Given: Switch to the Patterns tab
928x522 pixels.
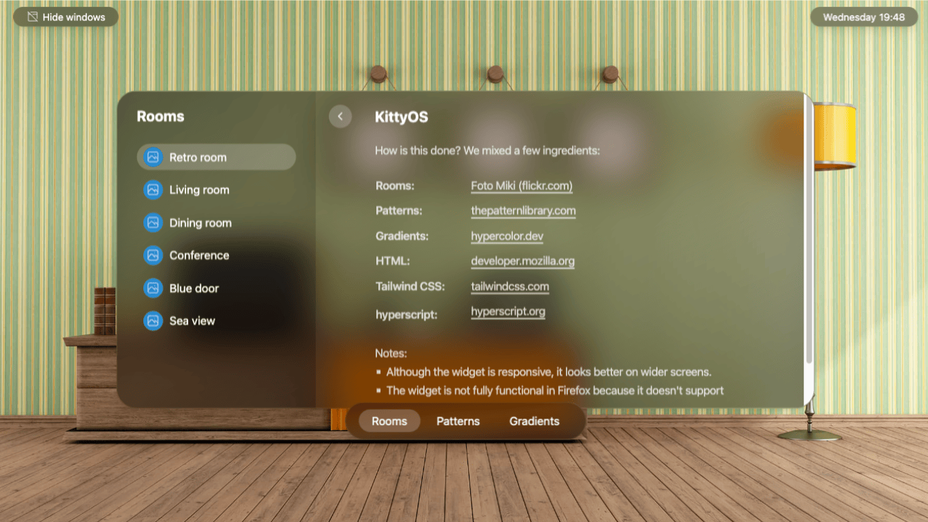Looking at the screenshot, I should pyautogui.click(x=458, y=421).
